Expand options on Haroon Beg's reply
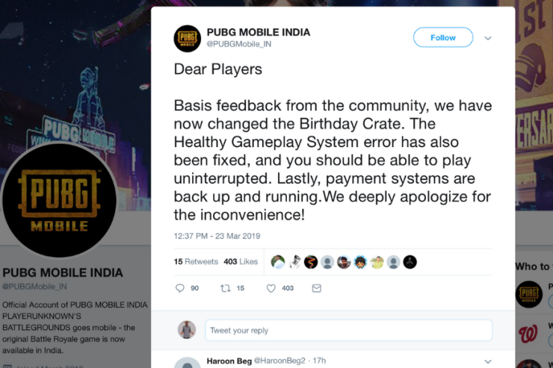 coord(488,361)
